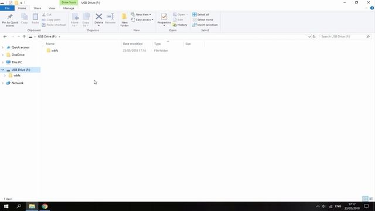Screen dimensions: 375x211
Task: Open the Open command dropdown
Action: pyautogui.click(x=180, y=15)
